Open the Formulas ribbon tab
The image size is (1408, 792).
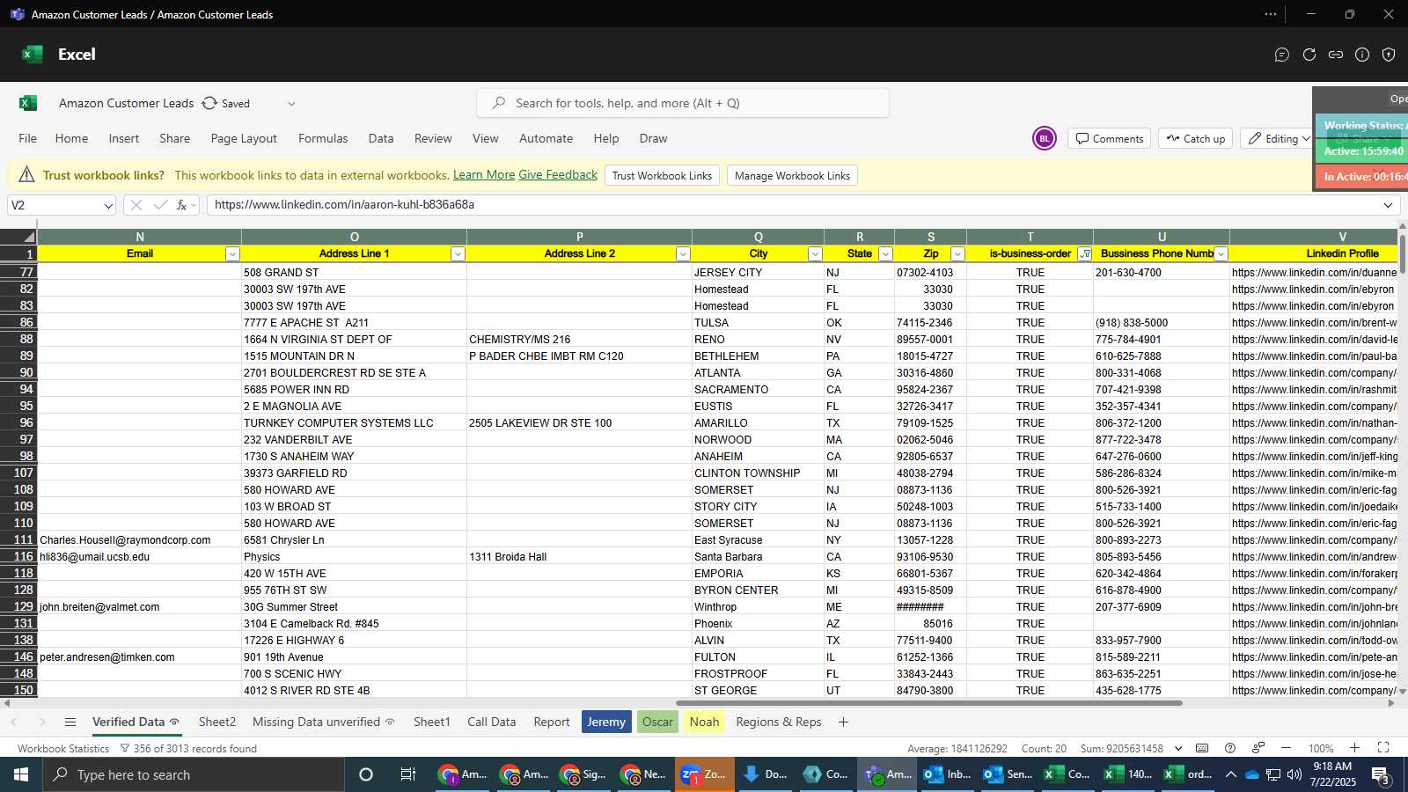point(323,138)
